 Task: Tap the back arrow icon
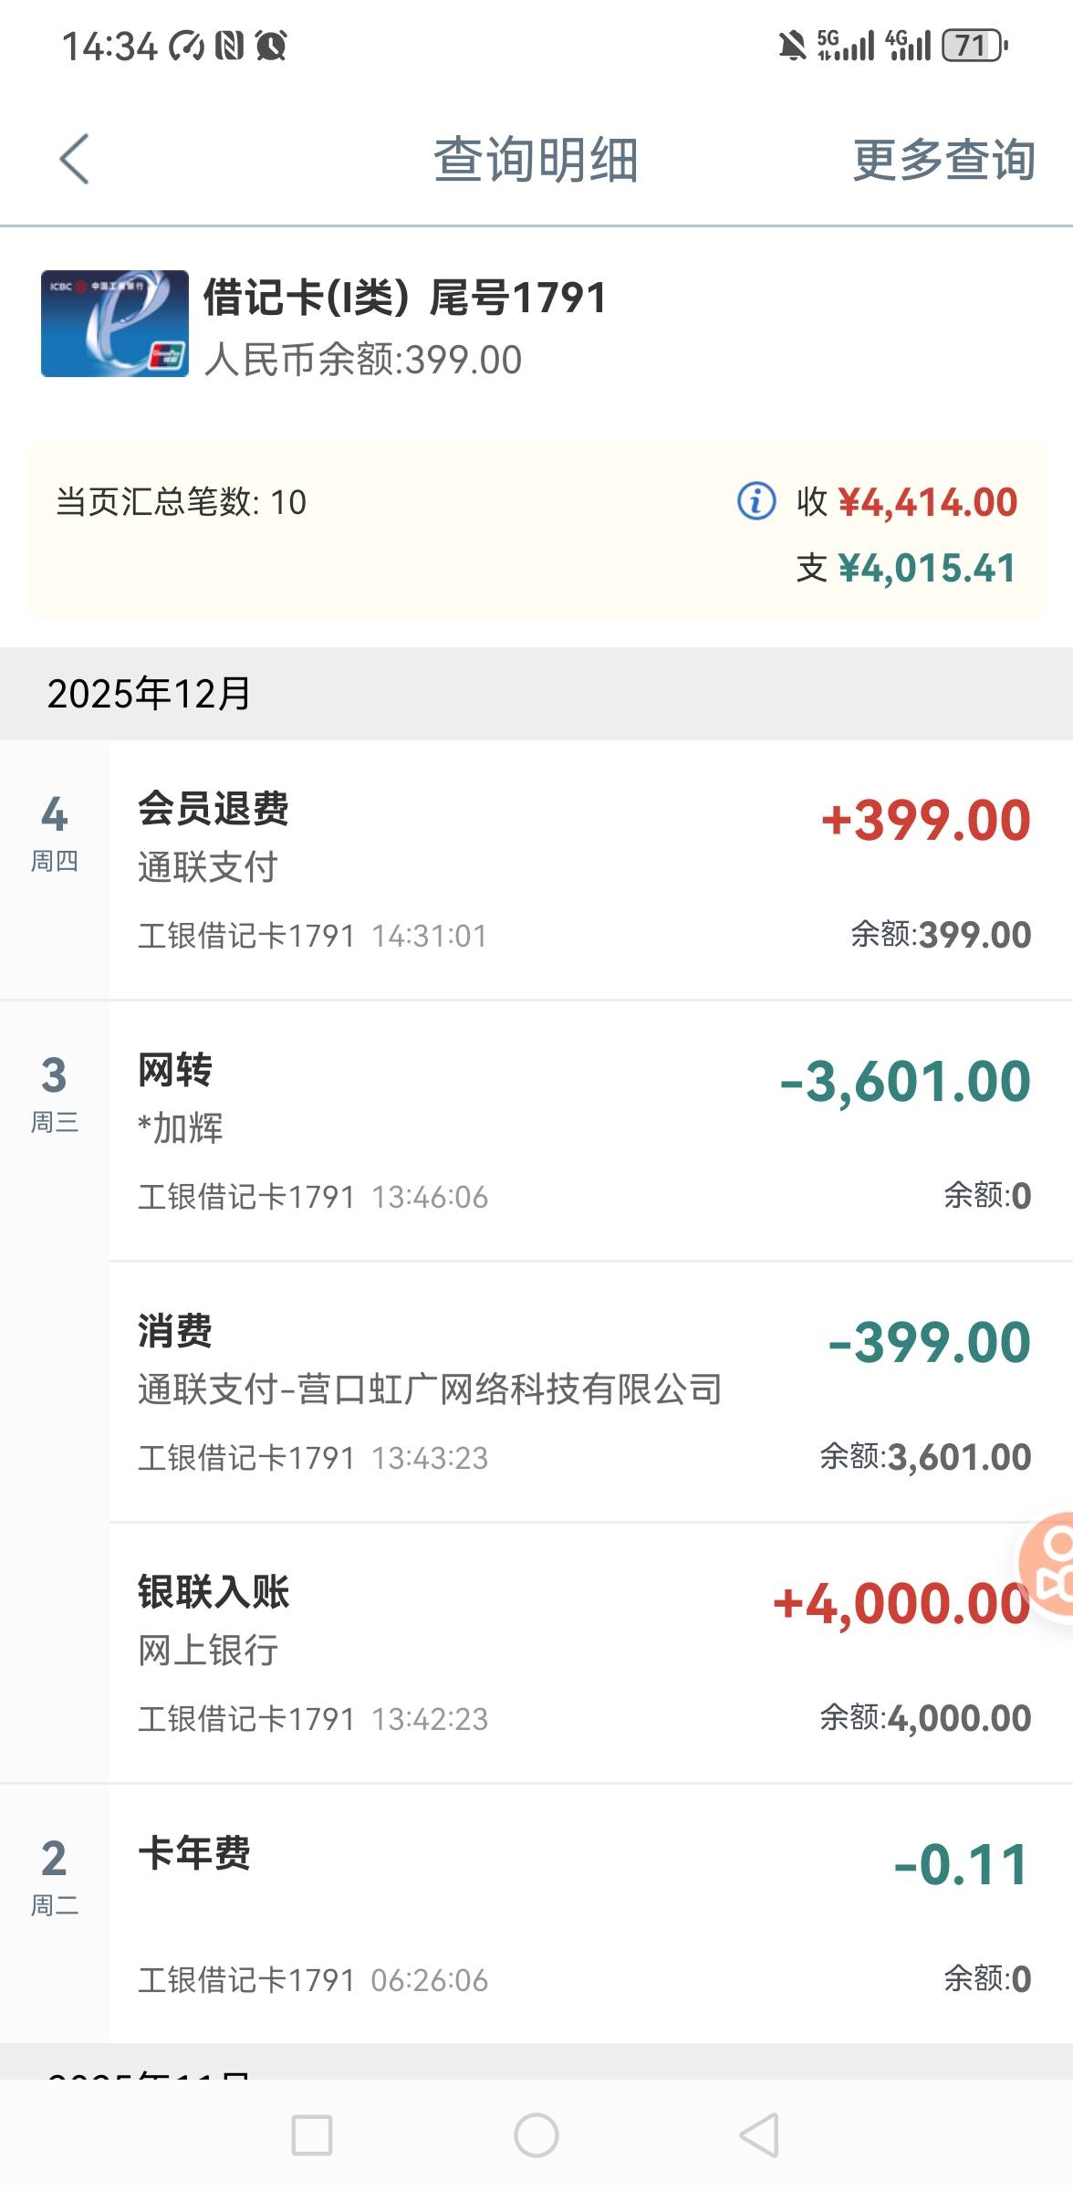click(75, 160)
